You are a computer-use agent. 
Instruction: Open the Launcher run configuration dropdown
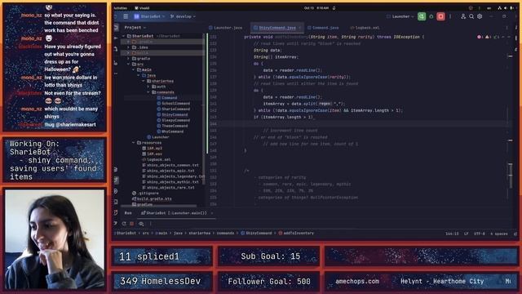point(400,16)
